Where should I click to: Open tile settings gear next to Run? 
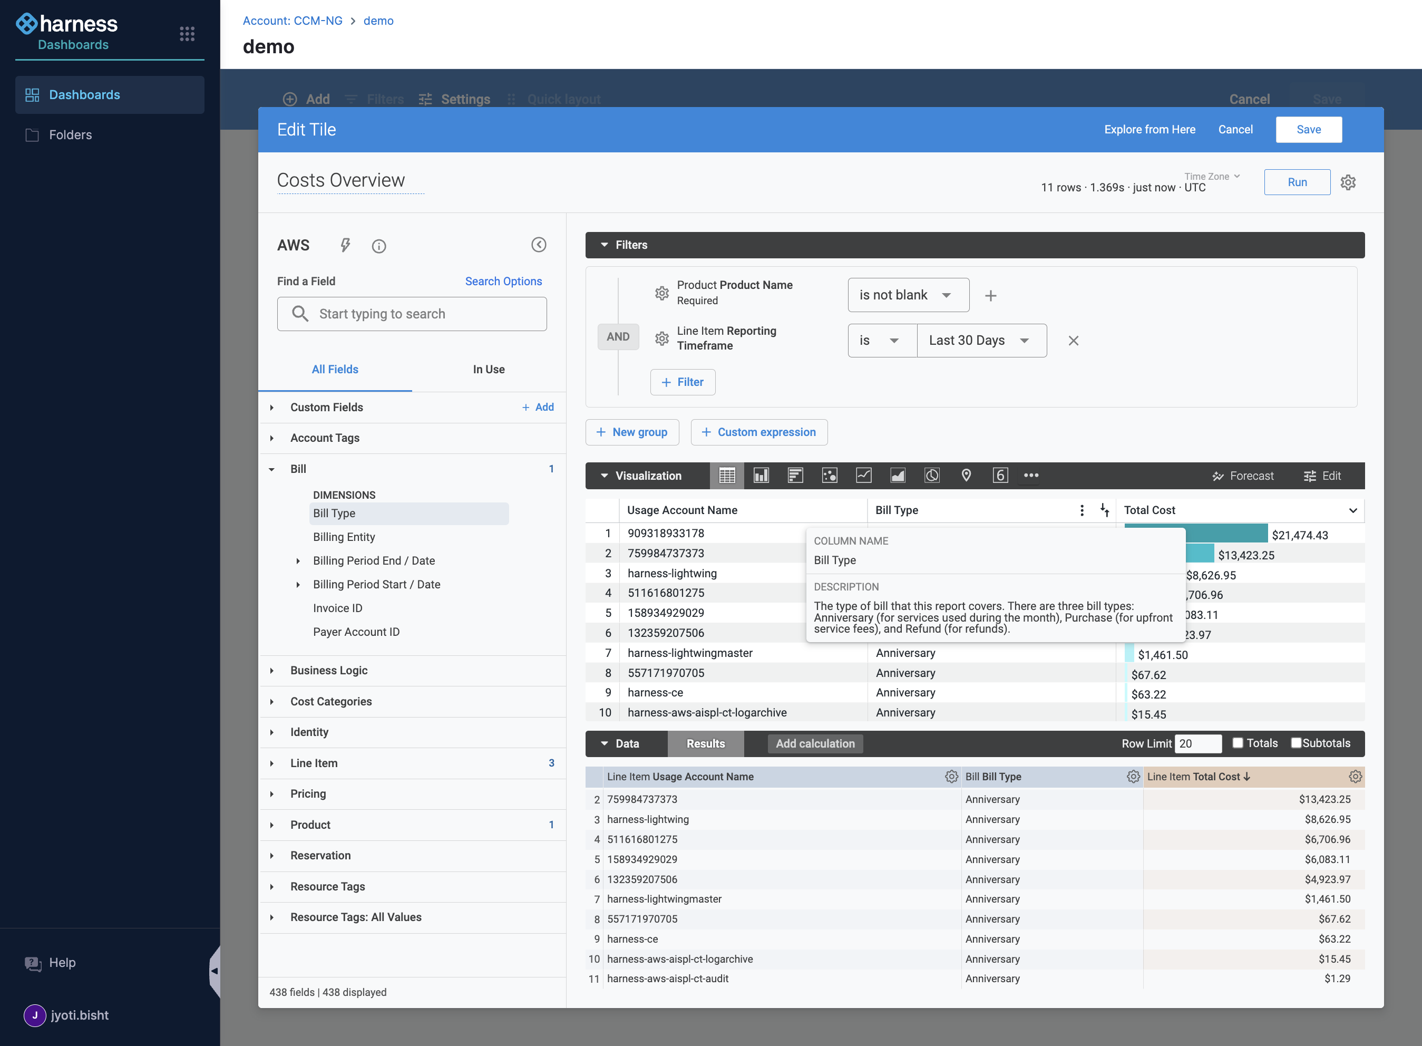[x=1349, y=182]
